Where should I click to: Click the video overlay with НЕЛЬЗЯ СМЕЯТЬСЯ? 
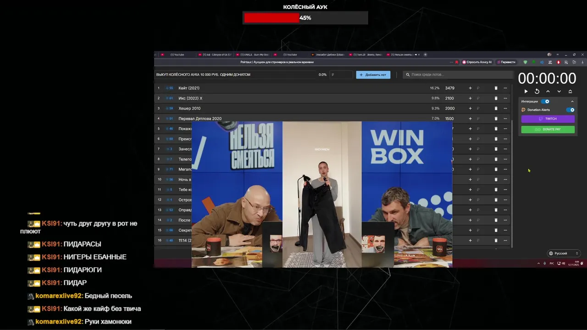click(x=321, y=194)
